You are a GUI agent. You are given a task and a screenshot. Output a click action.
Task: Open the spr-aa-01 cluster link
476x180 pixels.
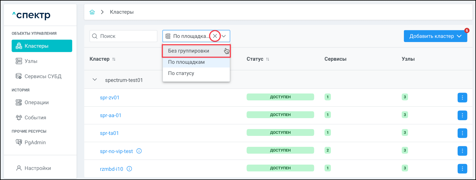(x=111, y=115)
